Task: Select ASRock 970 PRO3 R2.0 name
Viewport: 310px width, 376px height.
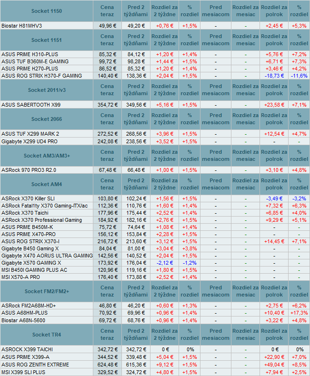Action: tap(29, 170)
